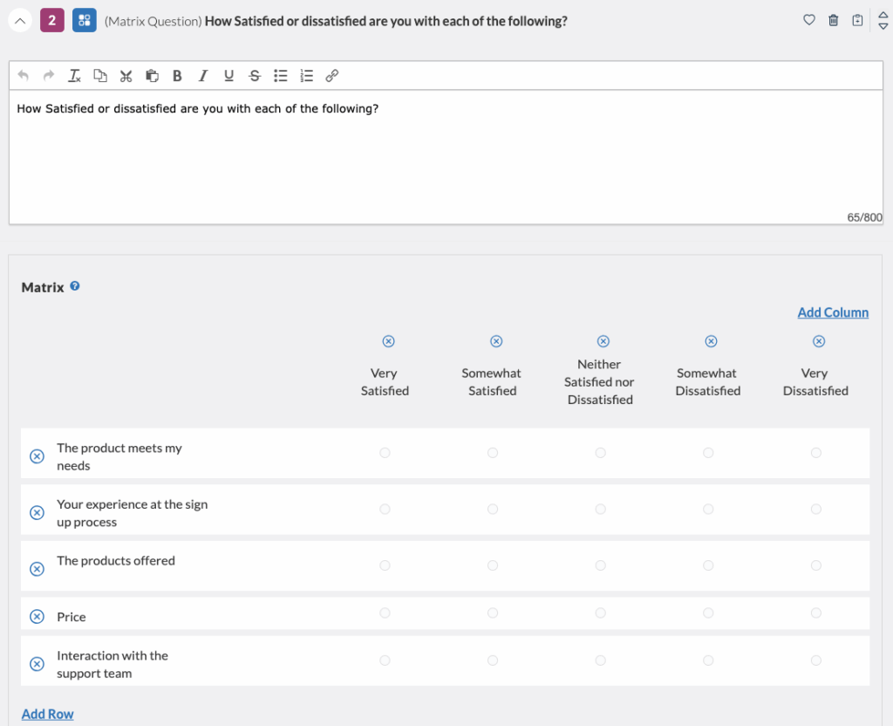
Task: Duplicate the question via the clipboard icon
Action: coord(857,19)
